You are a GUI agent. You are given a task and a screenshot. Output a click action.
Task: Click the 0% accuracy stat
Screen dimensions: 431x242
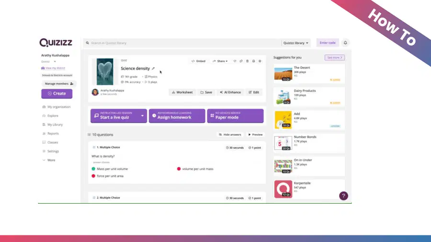(x=131, y=82)
